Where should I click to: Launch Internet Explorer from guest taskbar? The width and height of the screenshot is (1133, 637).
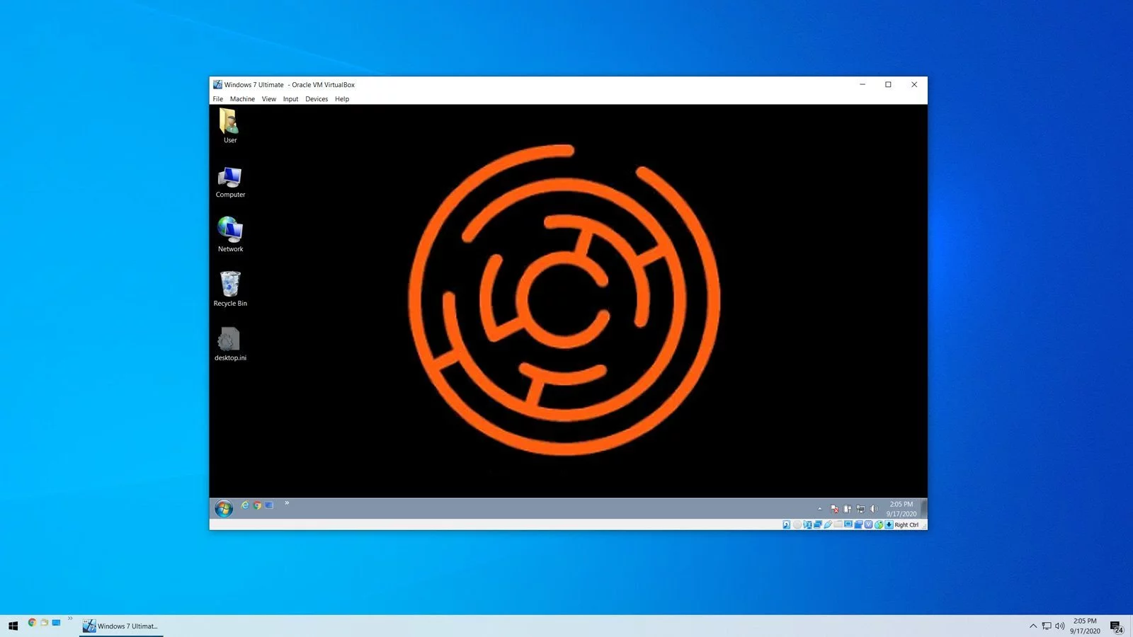pyautogui.click(x=245, y=505)
